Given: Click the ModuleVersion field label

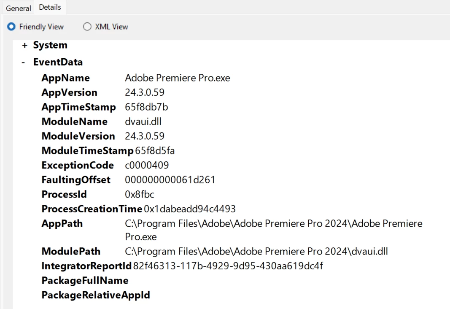Looking at the screenshot, I should [x=78, y=136].
